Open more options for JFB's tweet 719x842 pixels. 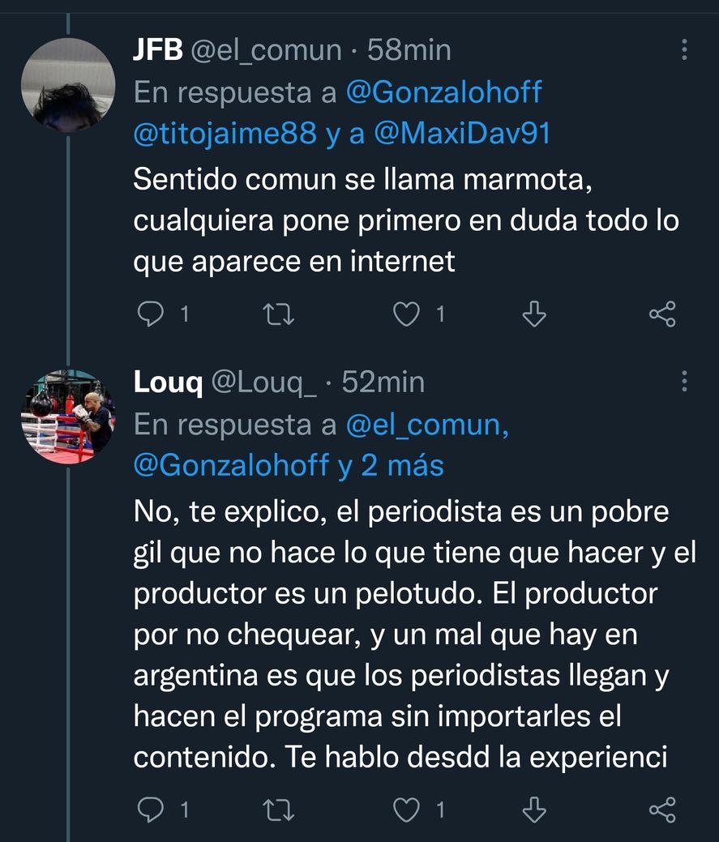[684, 50]
